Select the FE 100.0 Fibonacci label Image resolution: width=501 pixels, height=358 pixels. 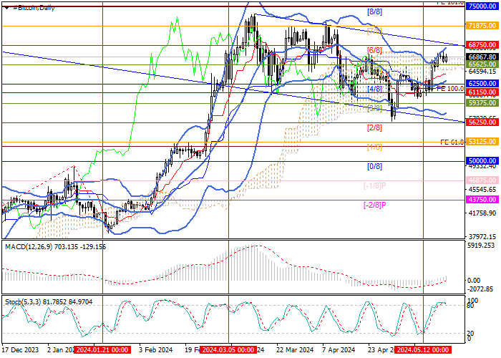pos(451,89)
